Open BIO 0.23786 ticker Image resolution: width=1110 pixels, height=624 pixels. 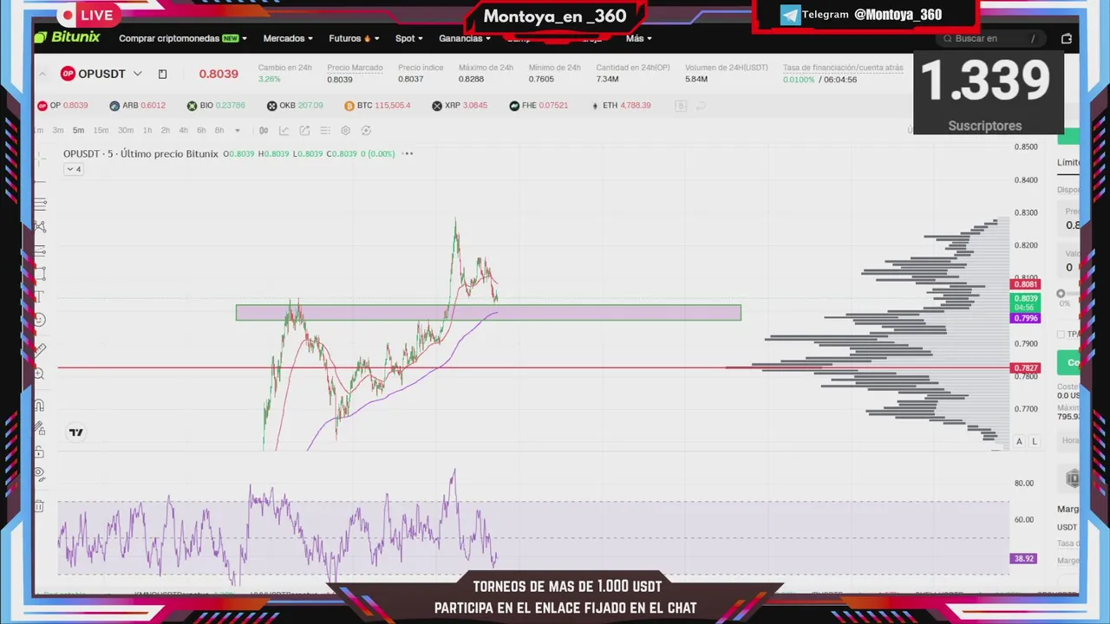tap(216, 106)
